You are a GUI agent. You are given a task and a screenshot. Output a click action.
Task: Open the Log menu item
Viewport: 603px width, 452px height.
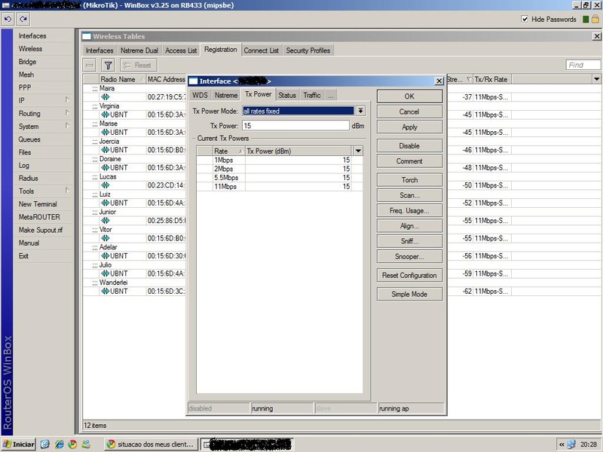coord(24,165)
